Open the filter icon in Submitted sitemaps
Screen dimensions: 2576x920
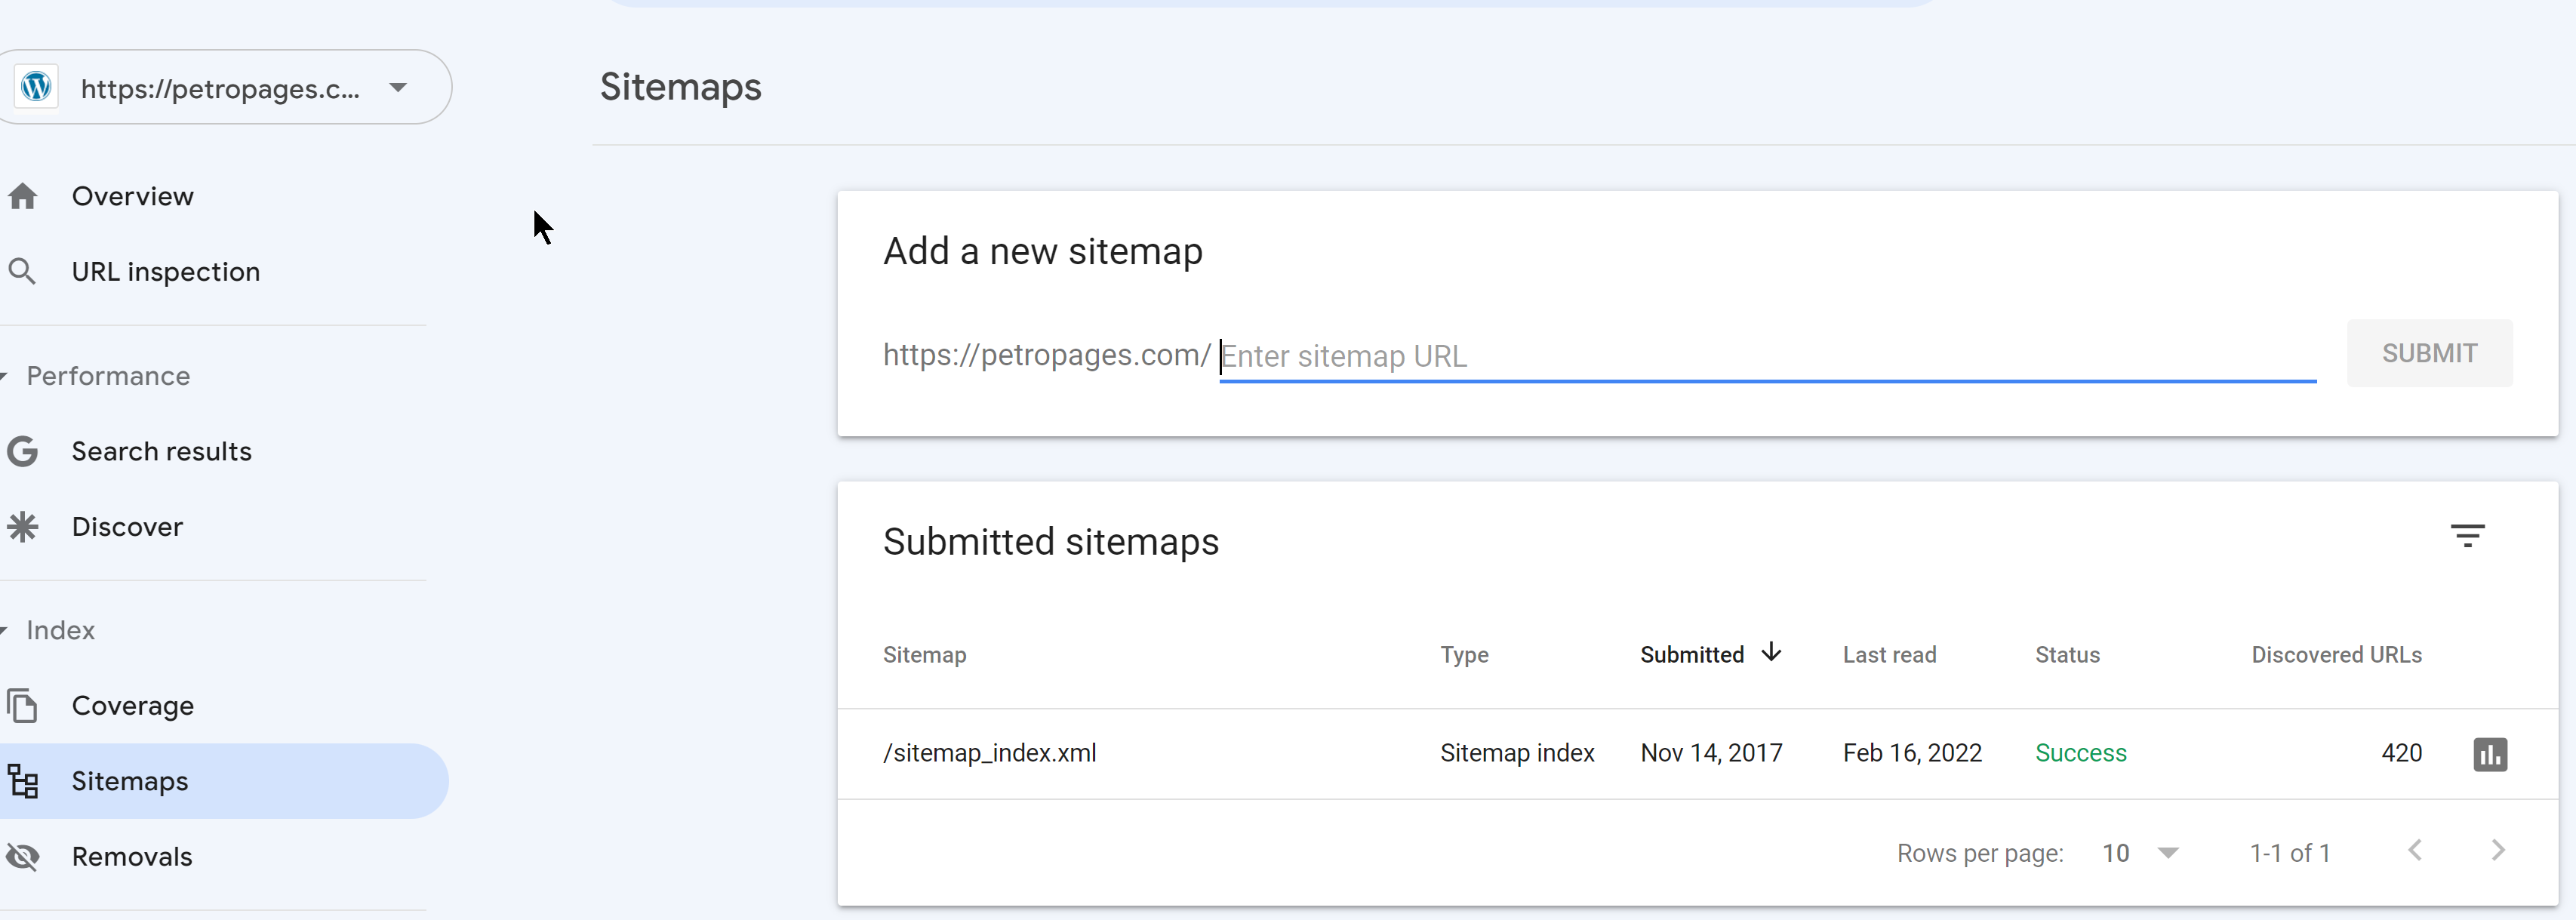[x=2467, y=536]
